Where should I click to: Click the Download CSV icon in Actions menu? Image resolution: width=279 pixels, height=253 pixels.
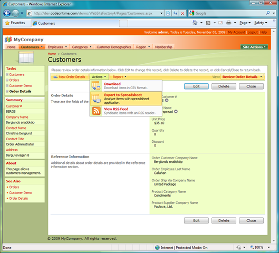(96, 86)
